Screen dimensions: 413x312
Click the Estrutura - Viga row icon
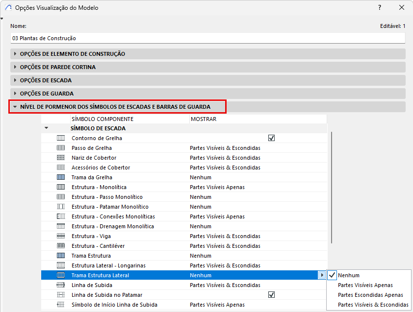(61, 236)
